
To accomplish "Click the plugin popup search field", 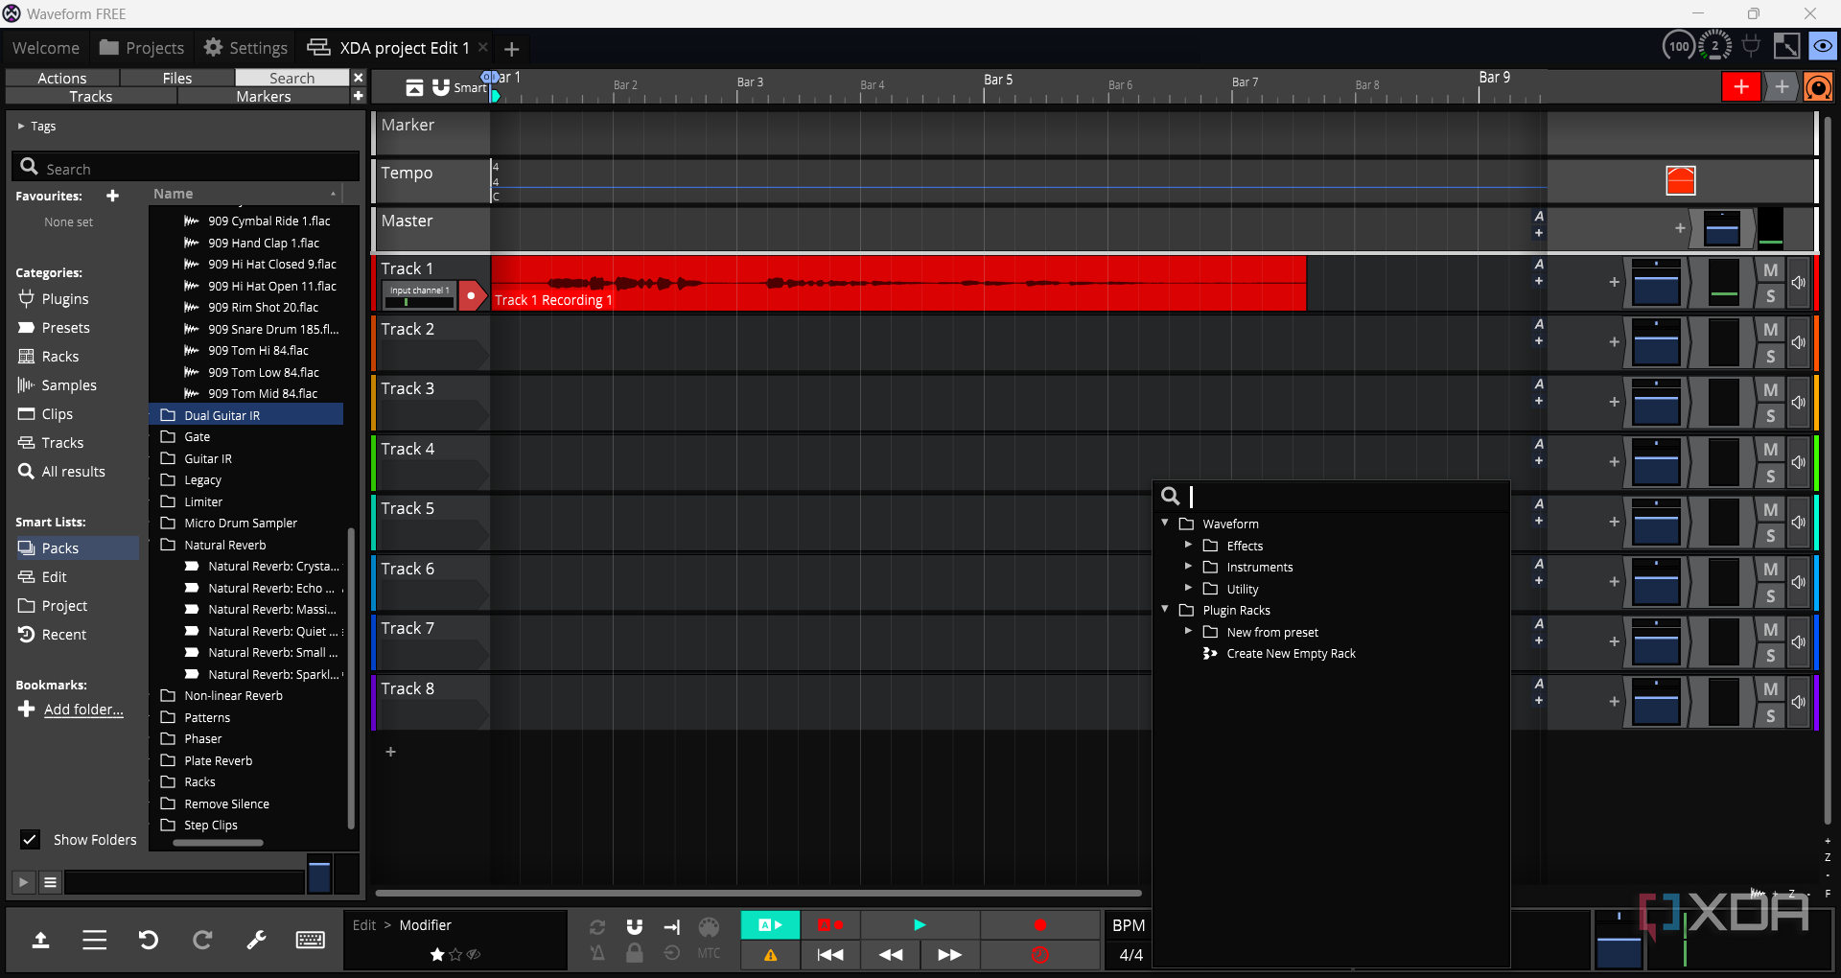I will pos(1331,496).
